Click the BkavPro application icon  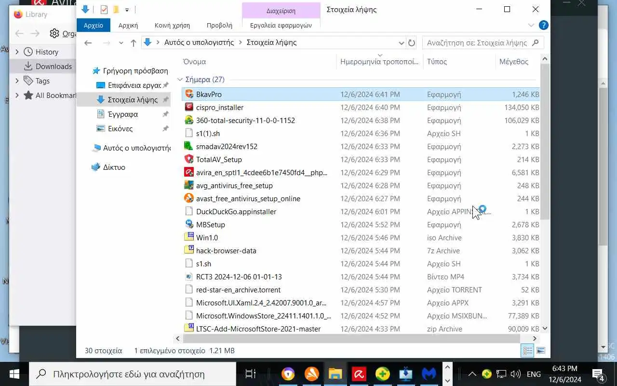click(189, 94)
